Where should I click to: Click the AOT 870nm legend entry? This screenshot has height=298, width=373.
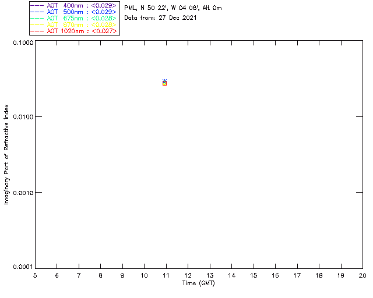click(73, 24)
